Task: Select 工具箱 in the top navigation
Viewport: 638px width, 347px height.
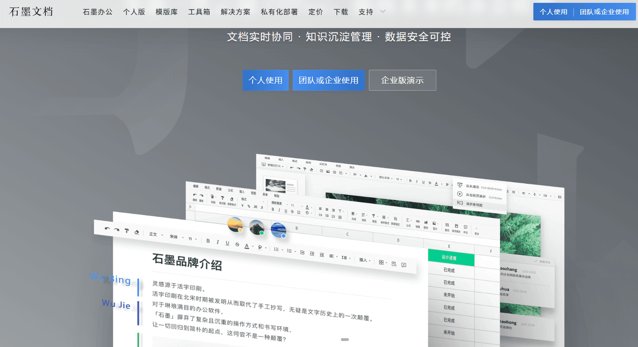Action: (x=199, y=12)
